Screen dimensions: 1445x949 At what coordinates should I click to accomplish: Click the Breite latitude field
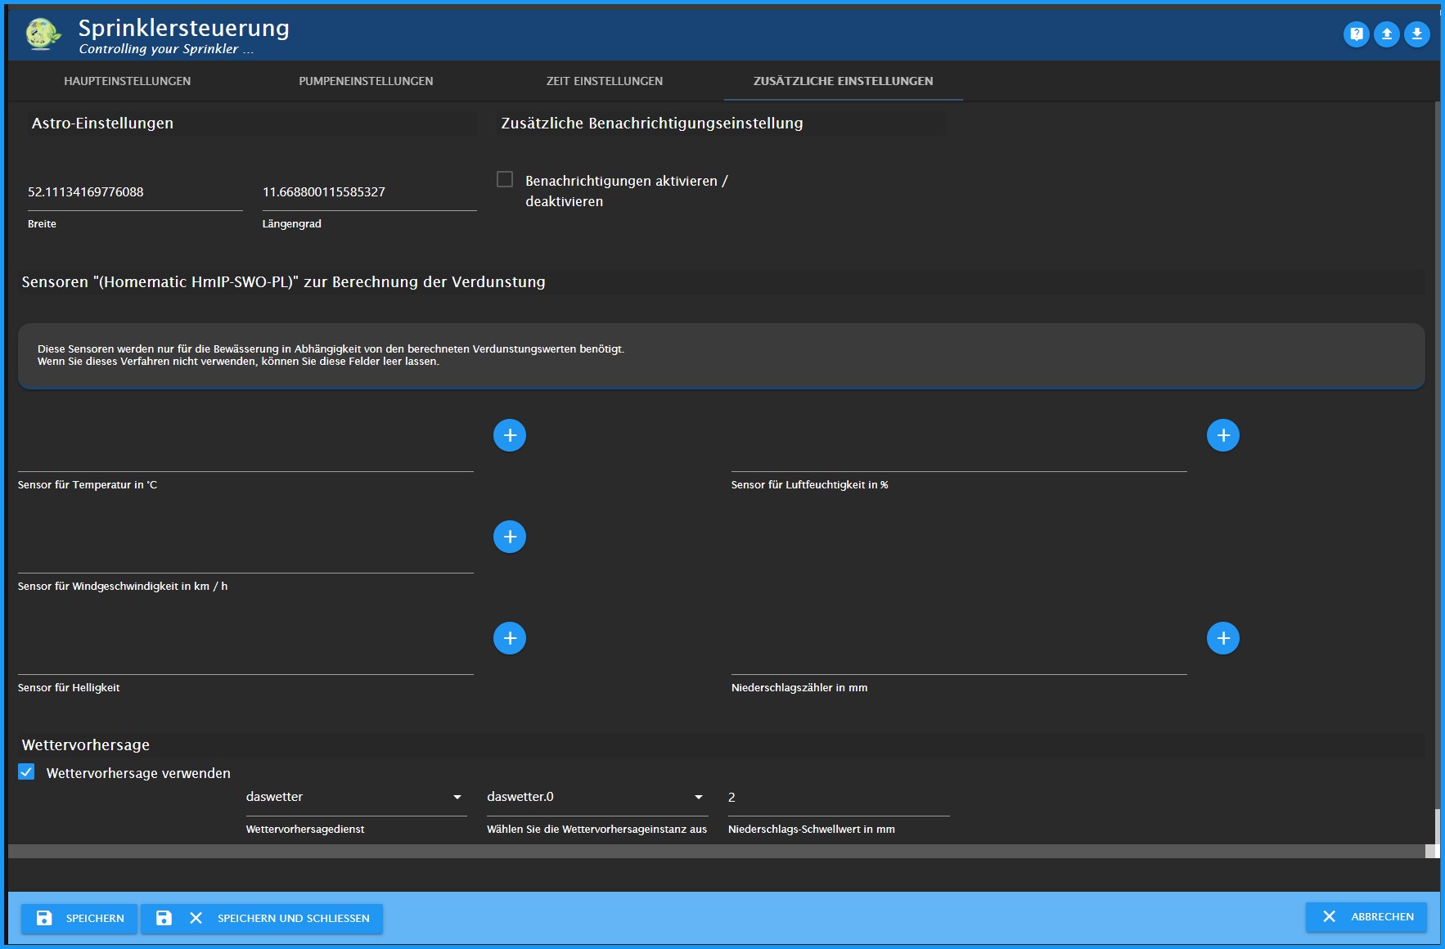pyautogui.click(x=135, y=192)
